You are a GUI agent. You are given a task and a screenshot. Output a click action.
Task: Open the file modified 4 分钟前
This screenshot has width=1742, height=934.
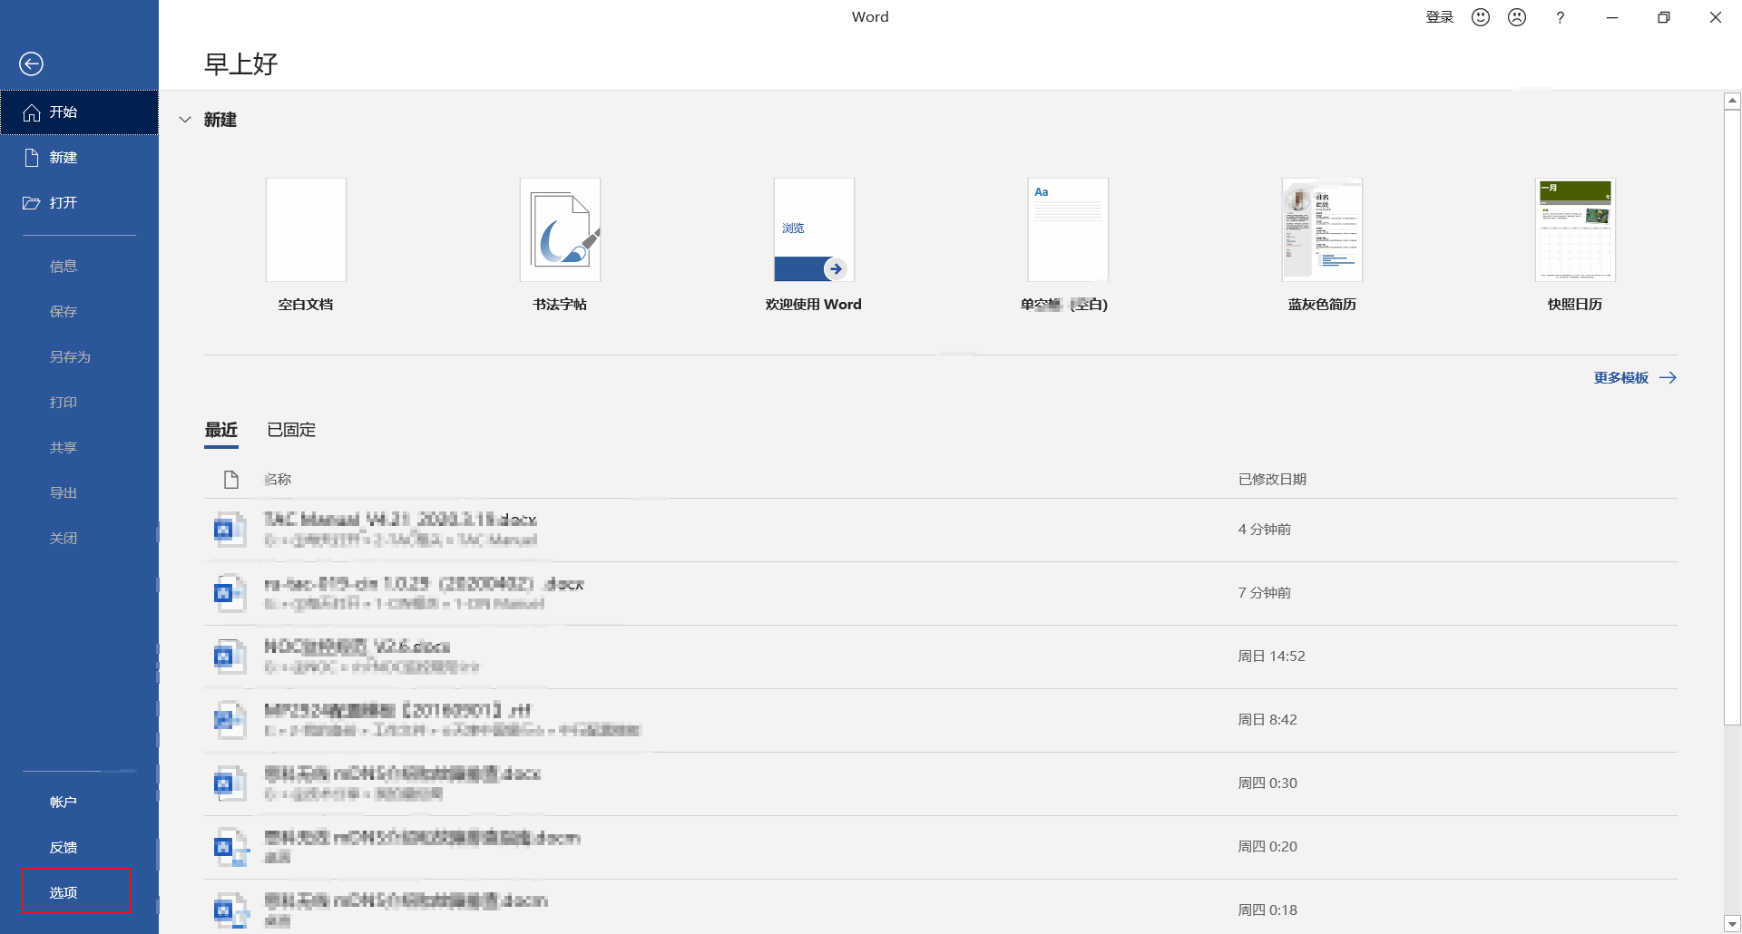tap(941, 530)
